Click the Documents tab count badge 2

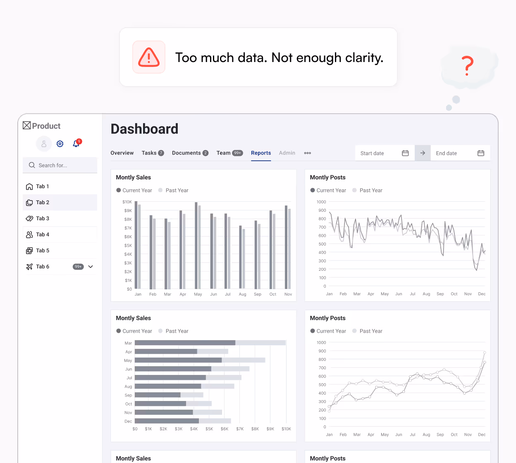pyautogui.click(x=205, y=153)
